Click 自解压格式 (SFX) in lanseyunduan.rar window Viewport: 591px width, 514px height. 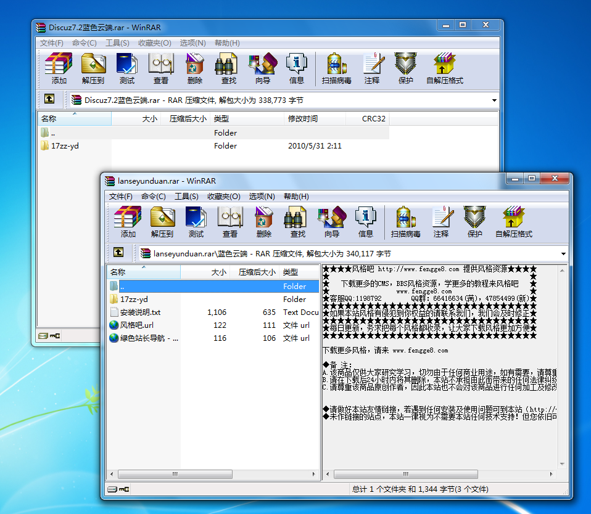pyautogui.click(x=514, y=222)
